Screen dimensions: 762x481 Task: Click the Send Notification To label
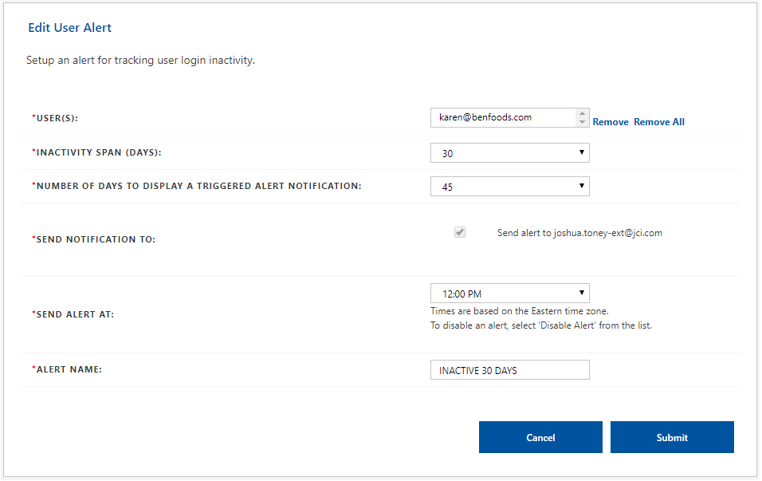pos(94,239)
